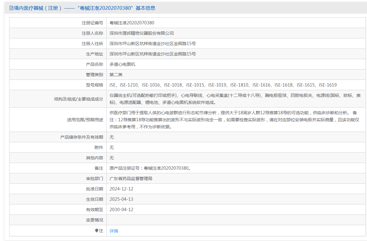The image size is (367, 241).
Task: Click the 其他内容 label
Action: coord(94,158)
